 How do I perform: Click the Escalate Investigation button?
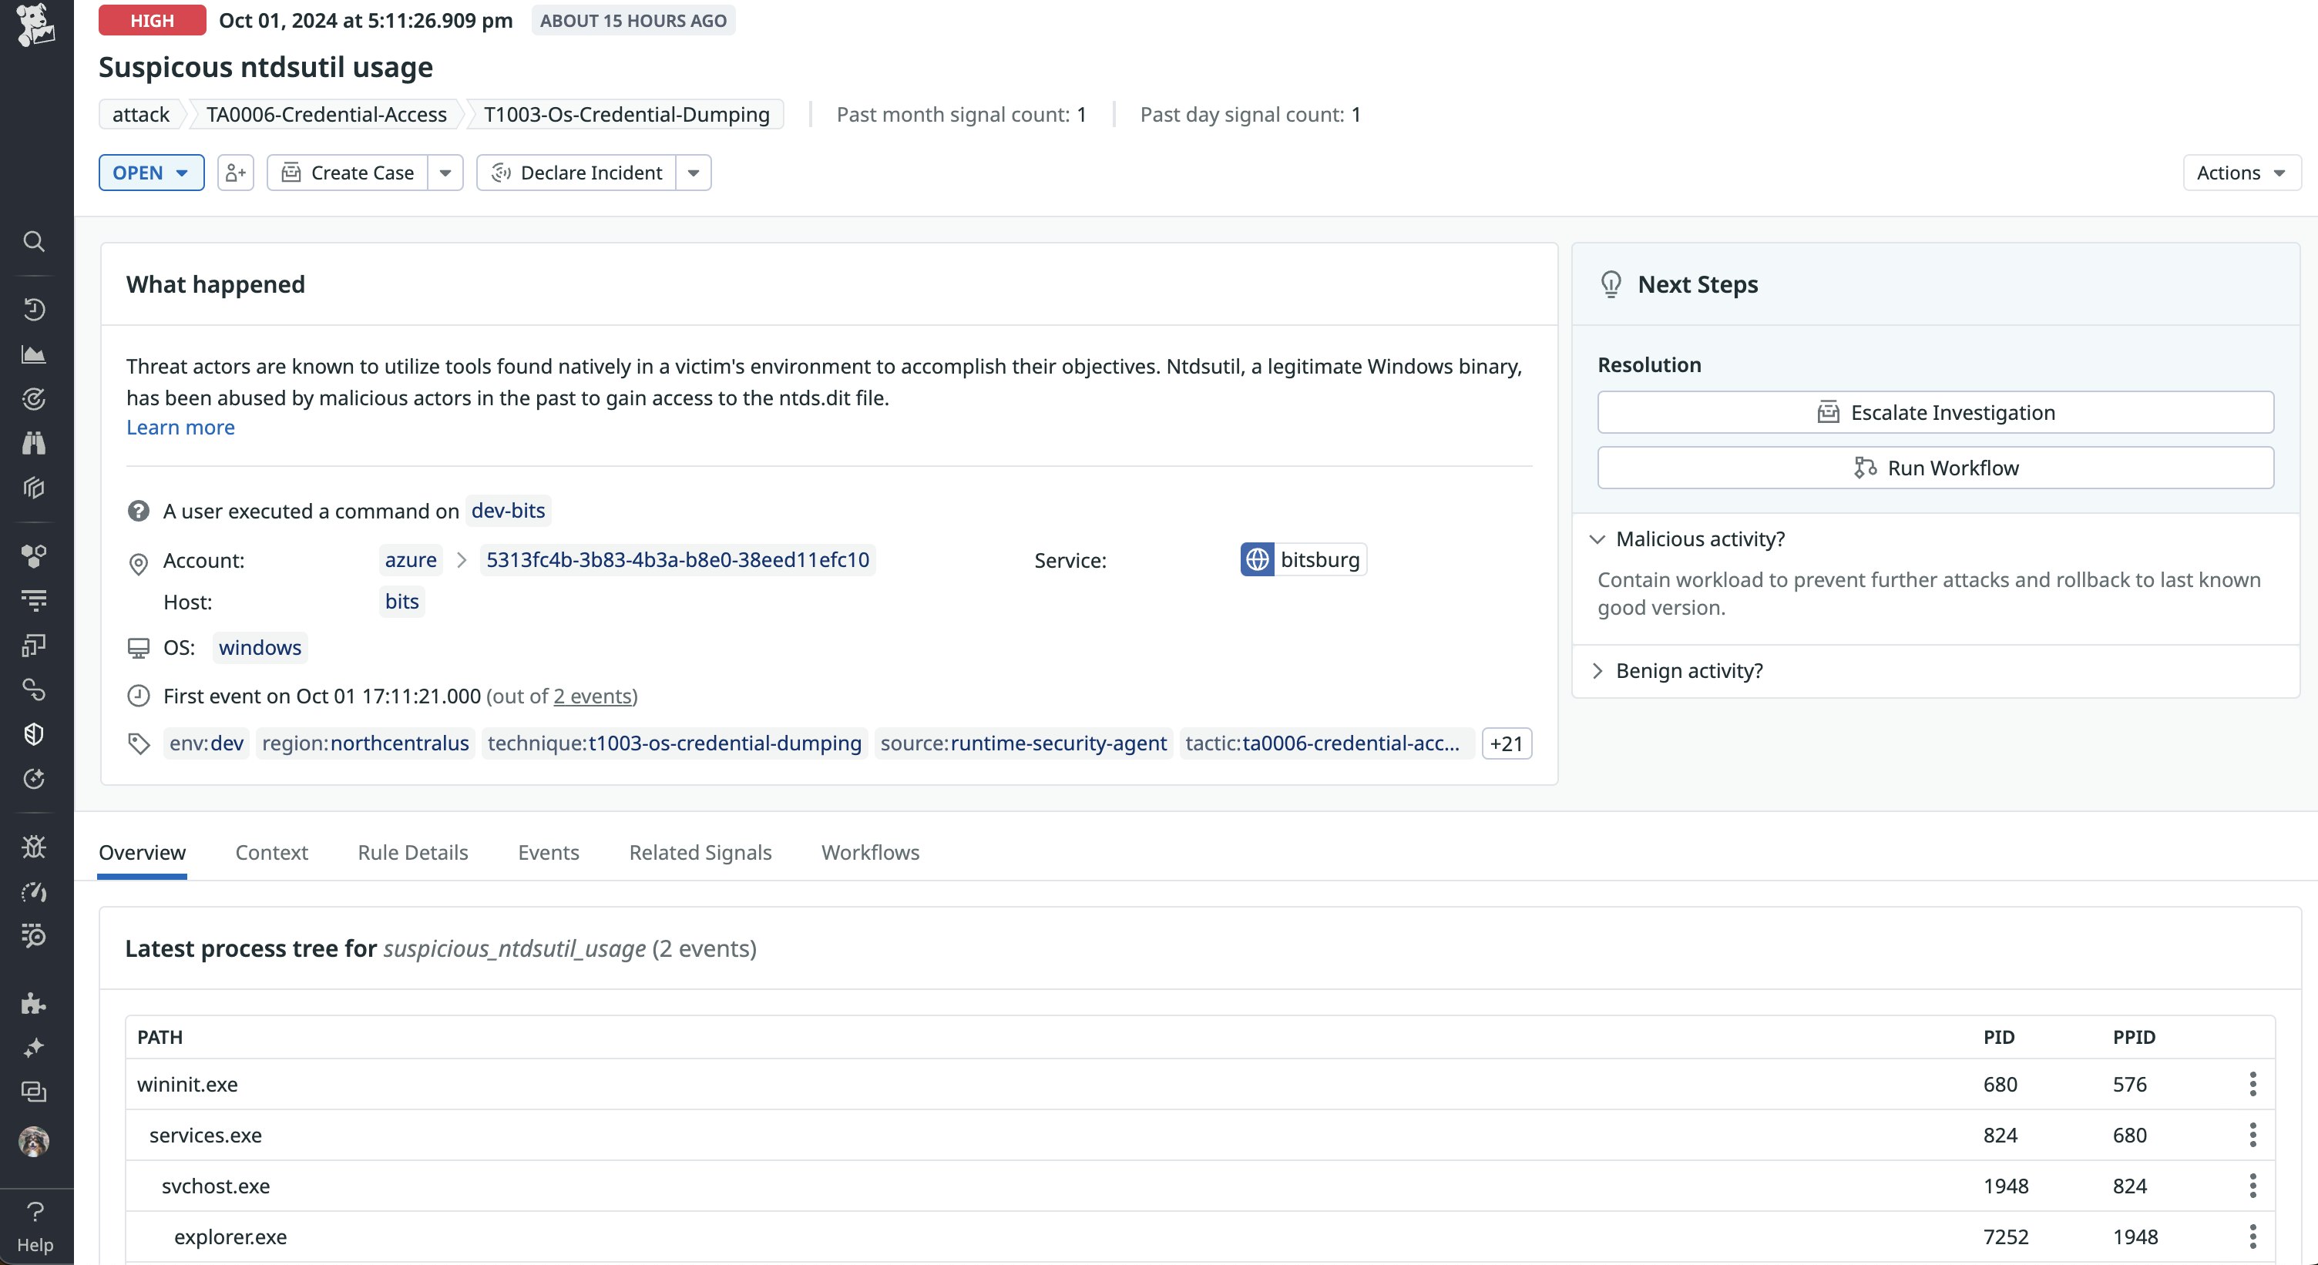pos(1935,412)
